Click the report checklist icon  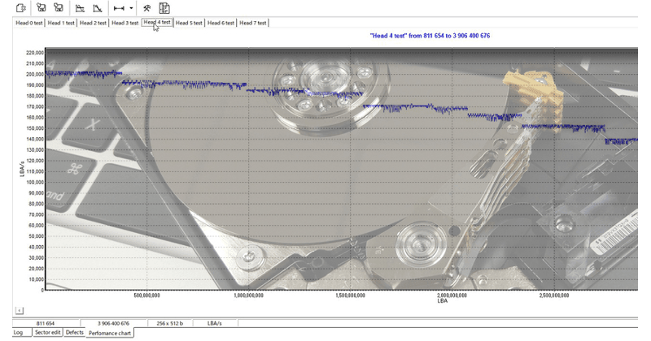point(164,8)
